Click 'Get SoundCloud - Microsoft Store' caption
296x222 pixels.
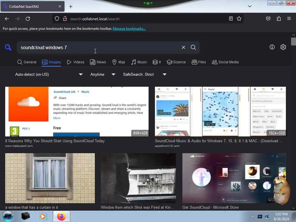[210, 208]
